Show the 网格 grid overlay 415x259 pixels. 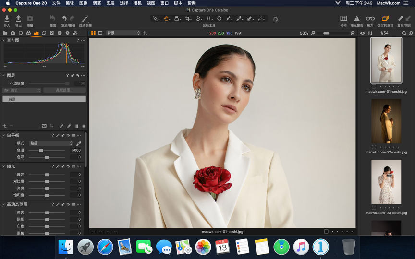343,18
